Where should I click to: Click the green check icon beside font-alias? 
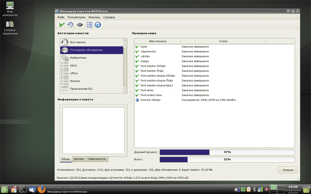point(137,90)
